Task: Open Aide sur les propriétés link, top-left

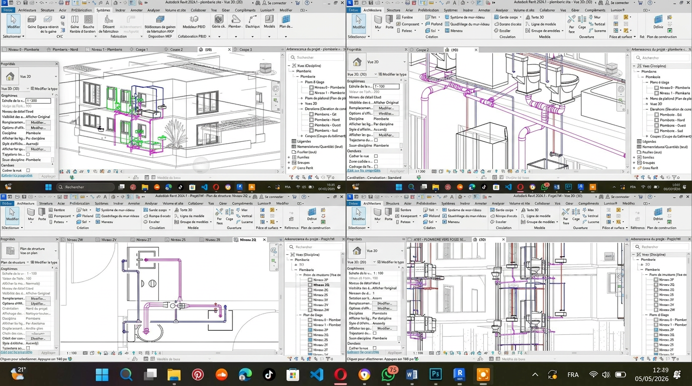Action: pos(17,175)
